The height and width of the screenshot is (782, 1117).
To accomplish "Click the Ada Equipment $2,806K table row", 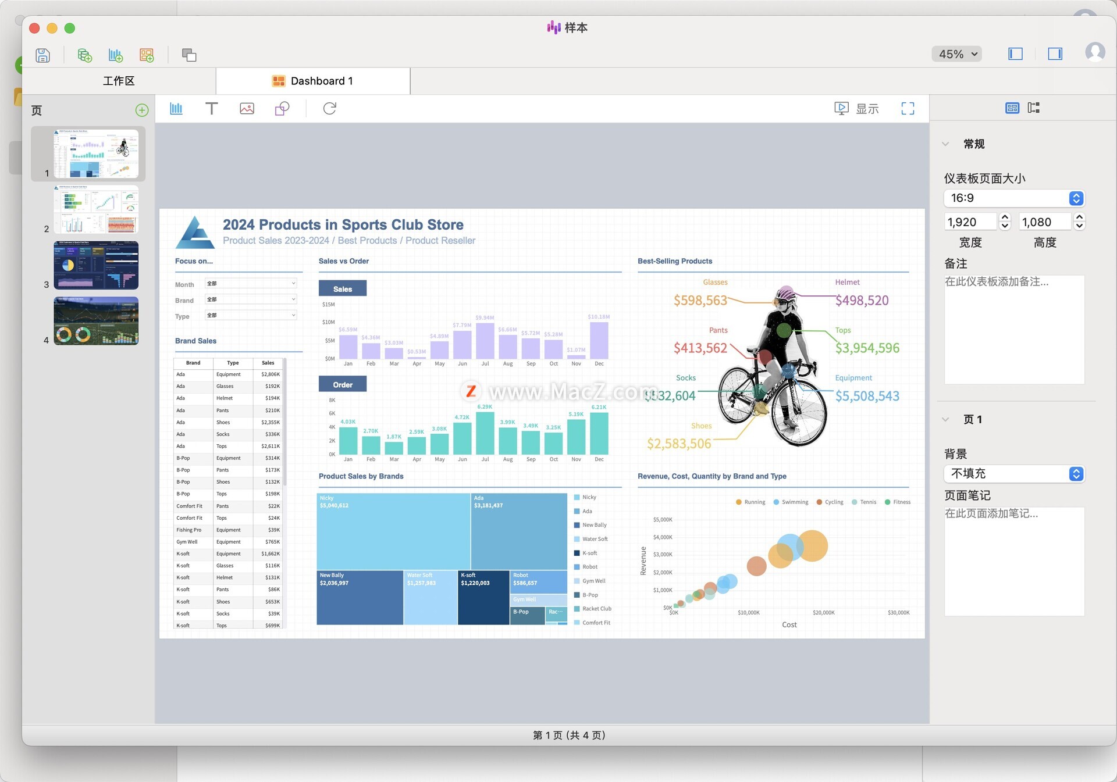I will pos(228,374).
